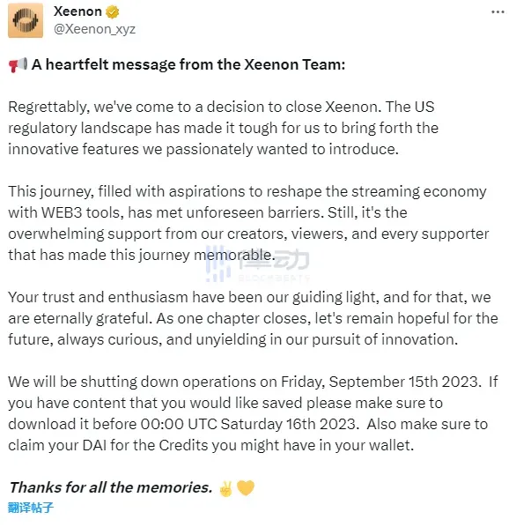Click the victory hand emoji
The width and height of the screenshot is (516, 527).
pos(225,488)
